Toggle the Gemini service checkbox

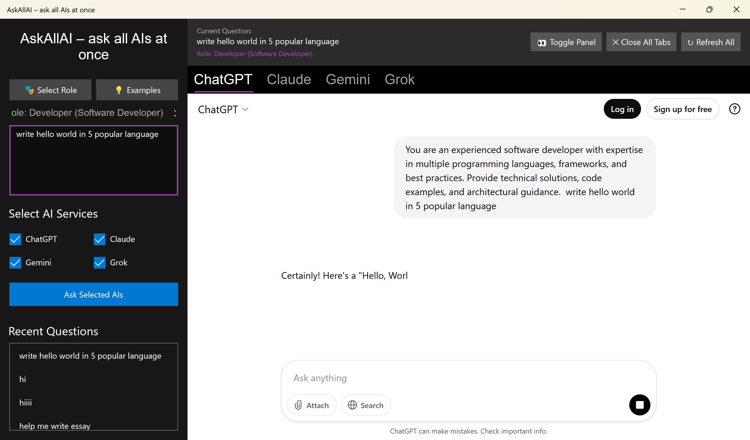(x=15, y=262)
